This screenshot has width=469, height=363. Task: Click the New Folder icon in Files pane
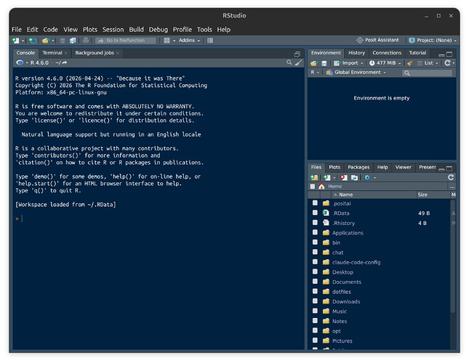tap(314, 178)
